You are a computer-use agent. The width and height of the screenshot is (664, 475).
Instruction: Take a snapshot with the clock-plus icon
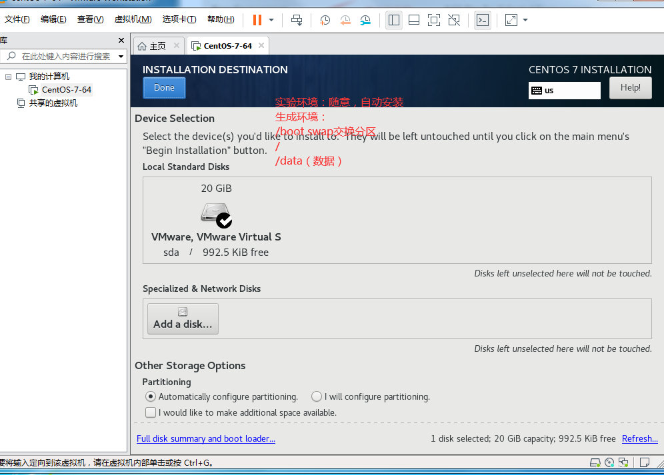click(x=325, y=20)
